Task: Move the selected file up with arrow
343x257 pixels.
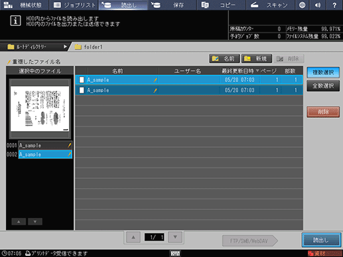Action: point(19,222)
